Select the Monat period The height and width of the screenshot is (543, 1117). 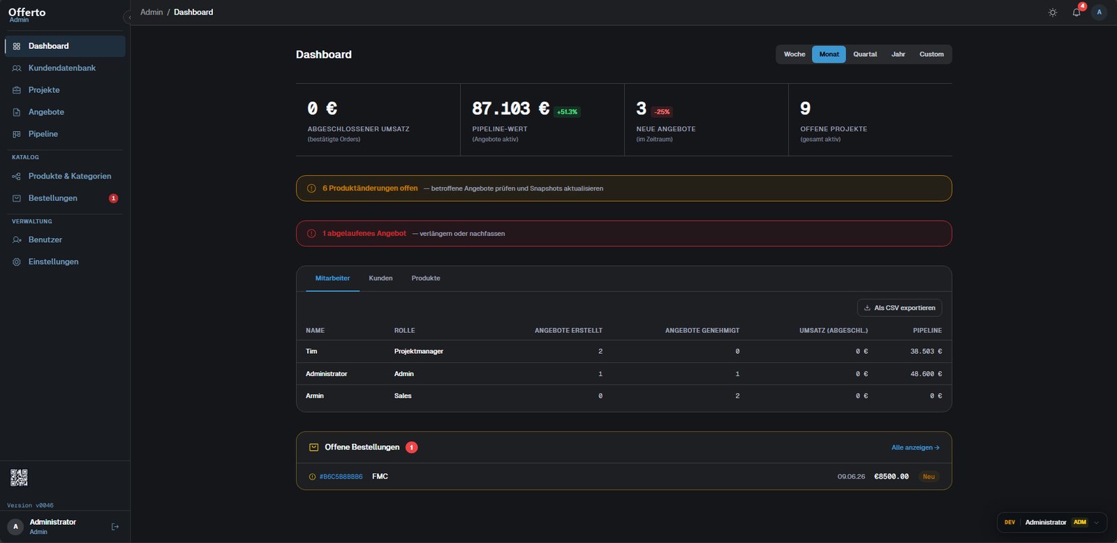coord(829,54)
